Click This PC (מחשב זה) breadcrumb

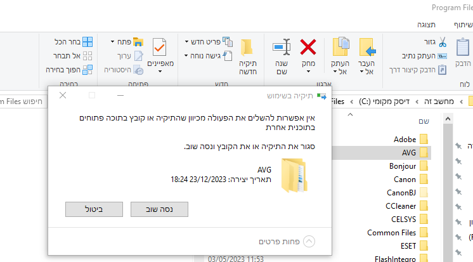439,102
